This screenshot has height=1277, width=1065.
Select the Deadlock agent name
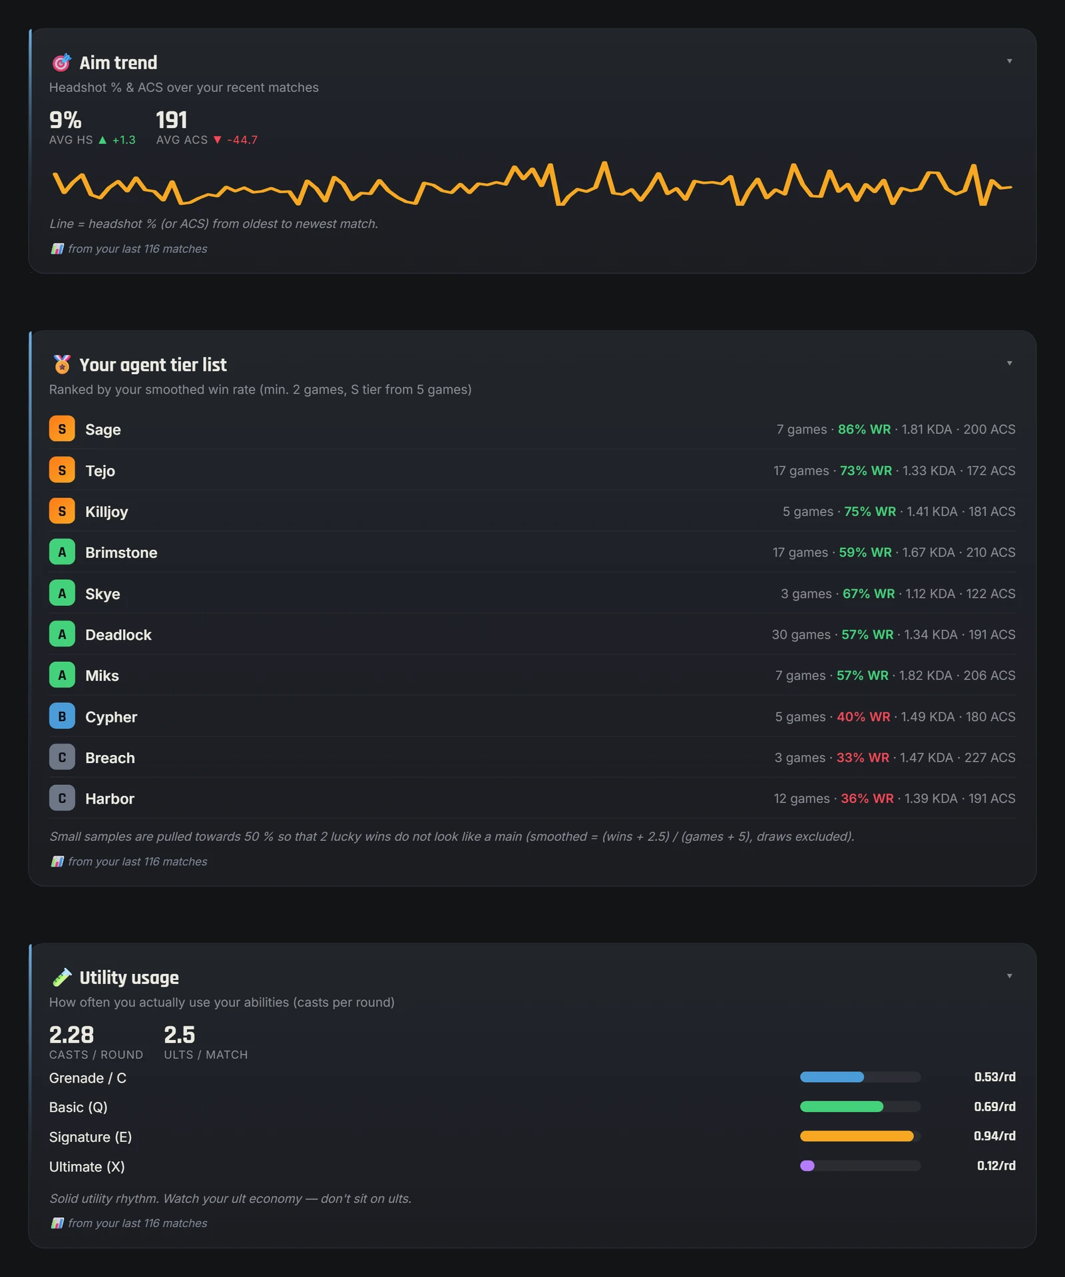point(118,635)
